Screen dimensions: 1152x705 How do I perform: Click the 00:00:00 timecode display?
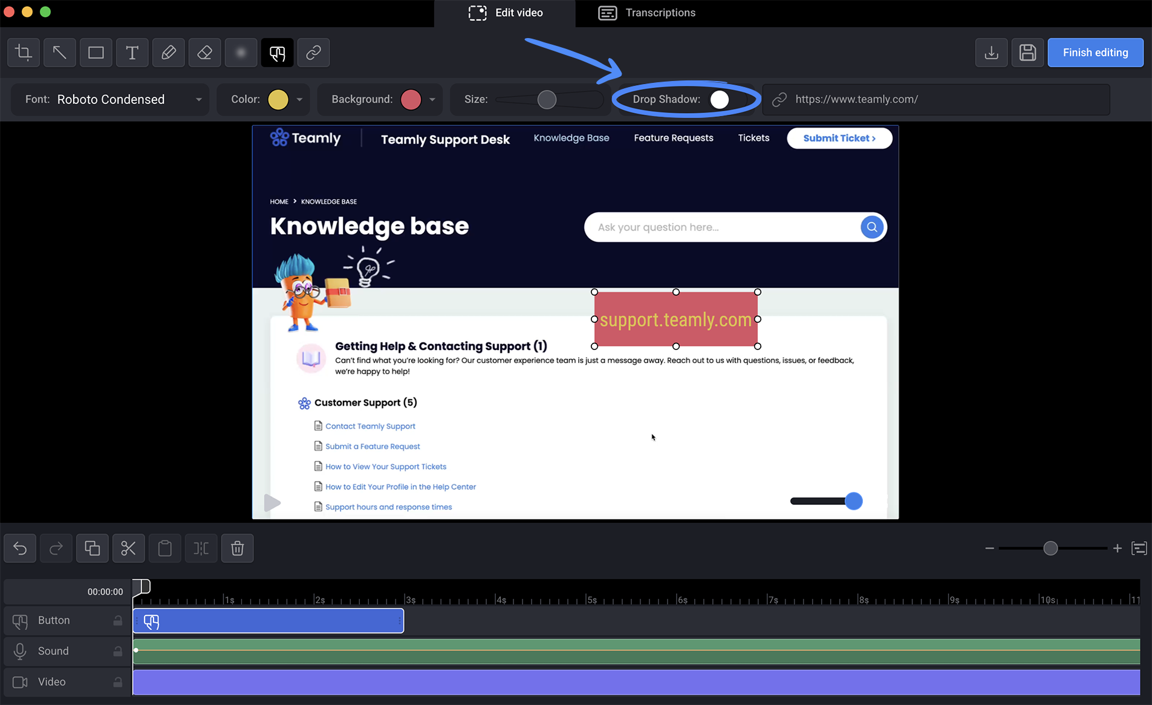point(105,592)
